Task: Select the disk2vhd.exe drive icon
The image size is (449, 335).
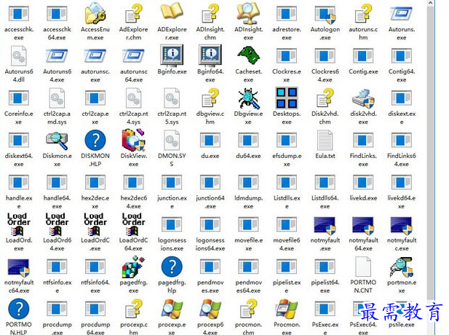Action: click(363, 98)
